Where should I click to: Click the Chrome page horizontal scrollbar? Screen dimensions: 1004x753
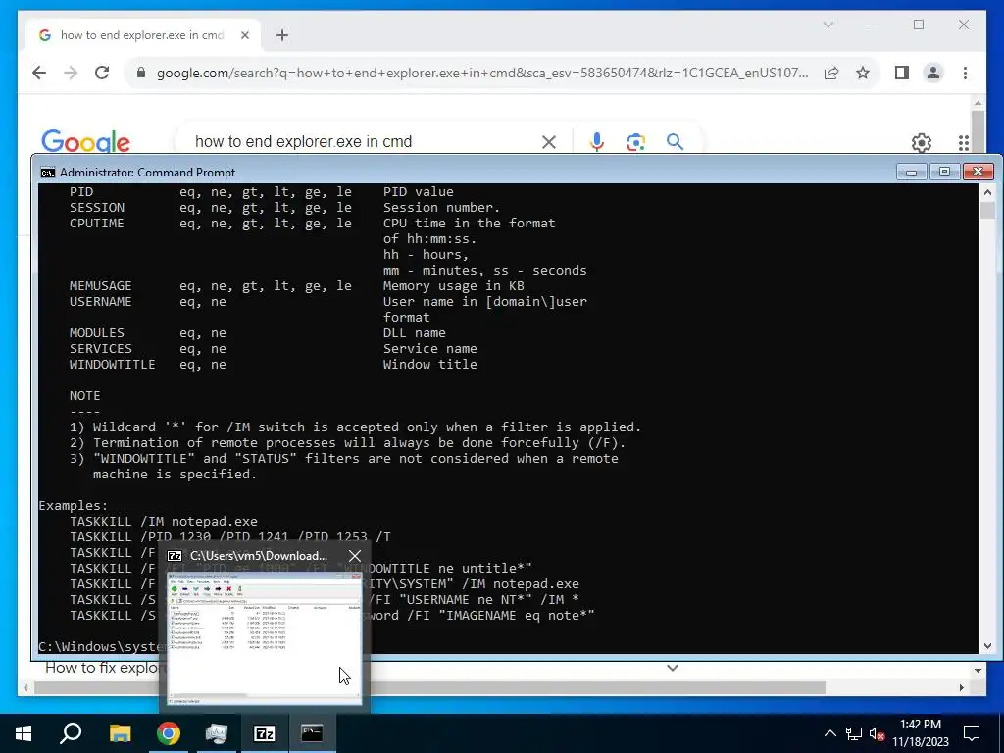[x=429, y=688]
